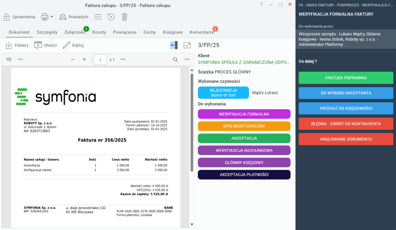Choose ANULOWANIE DOKUMENTU action
The width and height of the screenshot is (396, 230).
346,139
